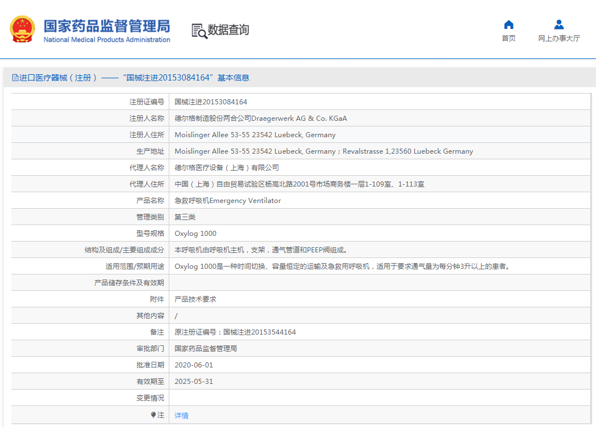Click the 变更情况 row label
This screenshot has height=427, width=596.
150,398
